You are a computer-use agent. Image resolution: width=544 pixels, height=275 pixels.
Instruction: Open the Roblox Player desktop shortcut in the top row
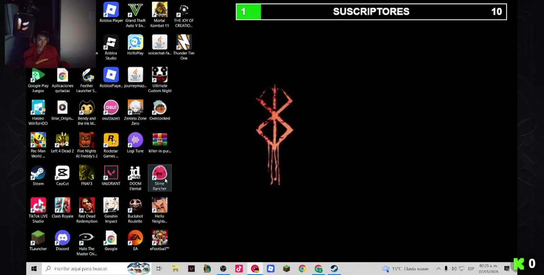coord(111,13)
